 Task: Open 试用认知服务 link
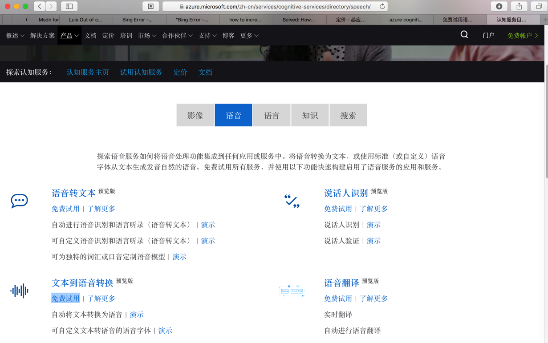[x=141, y=72]
